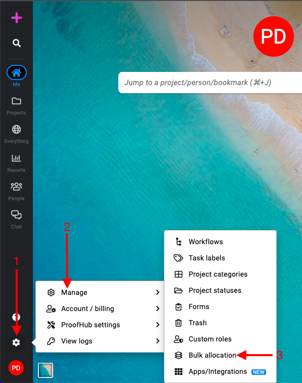Open the Projects folder icon in sidebar
Screen dimensions: 302x383
pyautogui.click(x=16, y=101)
